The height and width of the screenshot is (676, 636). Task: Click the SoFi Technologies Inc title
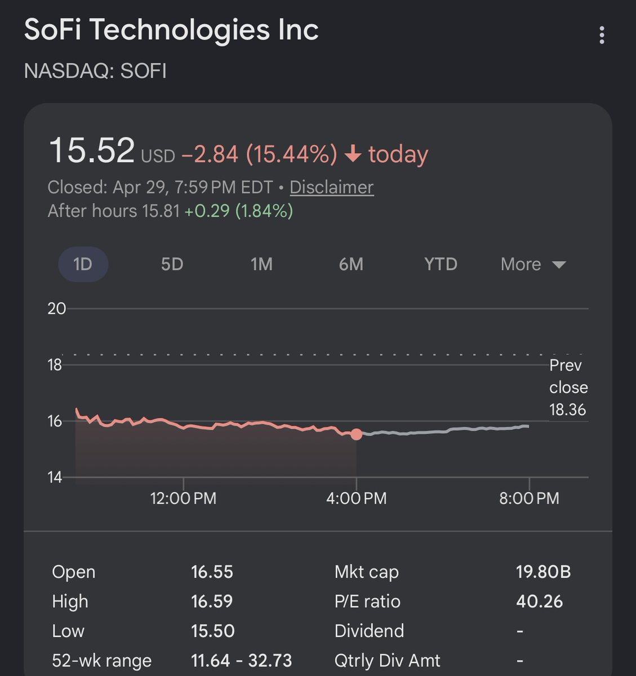click(x=171, y=30)
